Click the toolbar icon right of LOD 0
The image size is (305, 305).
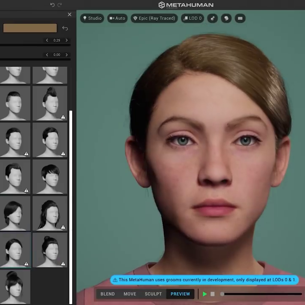pyautogui.click(x=212, y=18)
